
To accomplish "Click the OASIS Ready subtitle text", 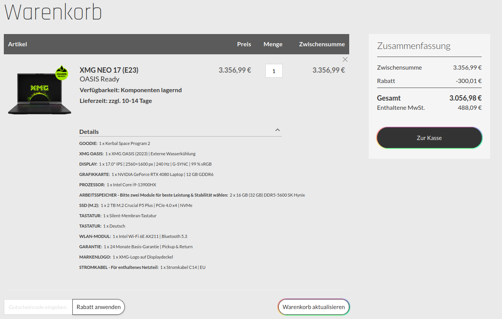I will coord(100,79).
